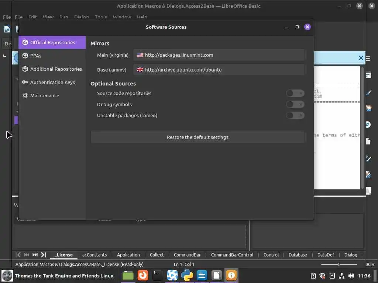This screenshot has height=283, width=378.
Task: Click Restore the default settings button
Action: coord(198,137)
